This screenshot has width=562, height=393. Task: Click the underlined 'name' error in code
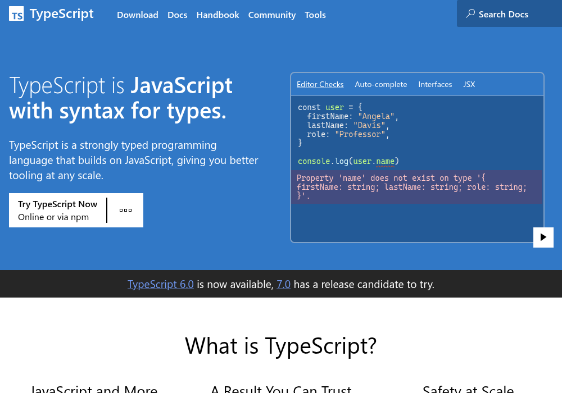(x=386, y=162)
